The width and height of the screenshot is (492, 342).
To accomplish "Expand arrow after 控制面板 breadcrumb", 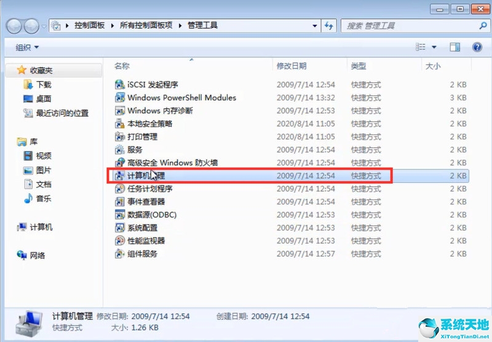I will point(113,26).
